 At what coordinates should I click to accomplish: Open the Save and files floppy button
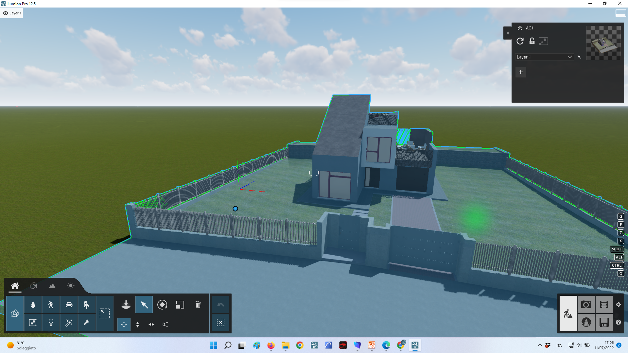[x=604, y=323]
